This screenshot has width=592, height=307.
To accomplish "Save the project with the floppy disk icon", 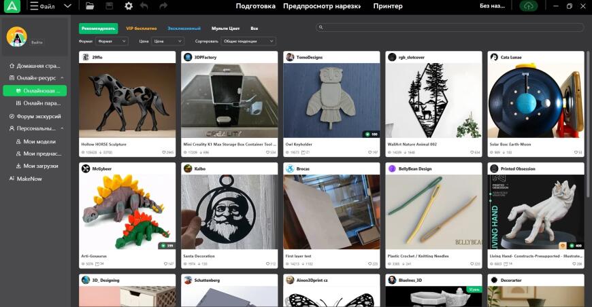I will tap(109, 6).
